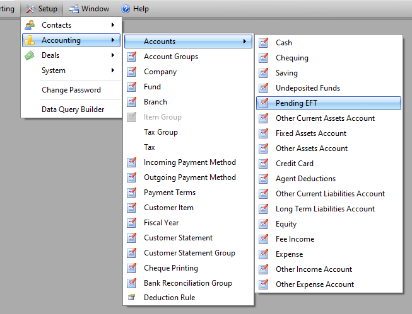Expand the Deals submenu arrow
The width and height of the screenshot is (412, 314).
pyautogui.click(x=113, y=55)
